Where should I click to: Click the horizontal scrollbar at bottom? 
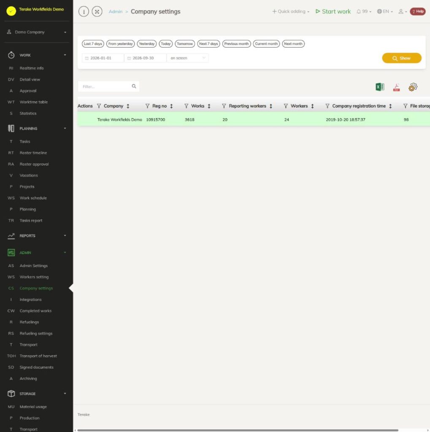238,430
